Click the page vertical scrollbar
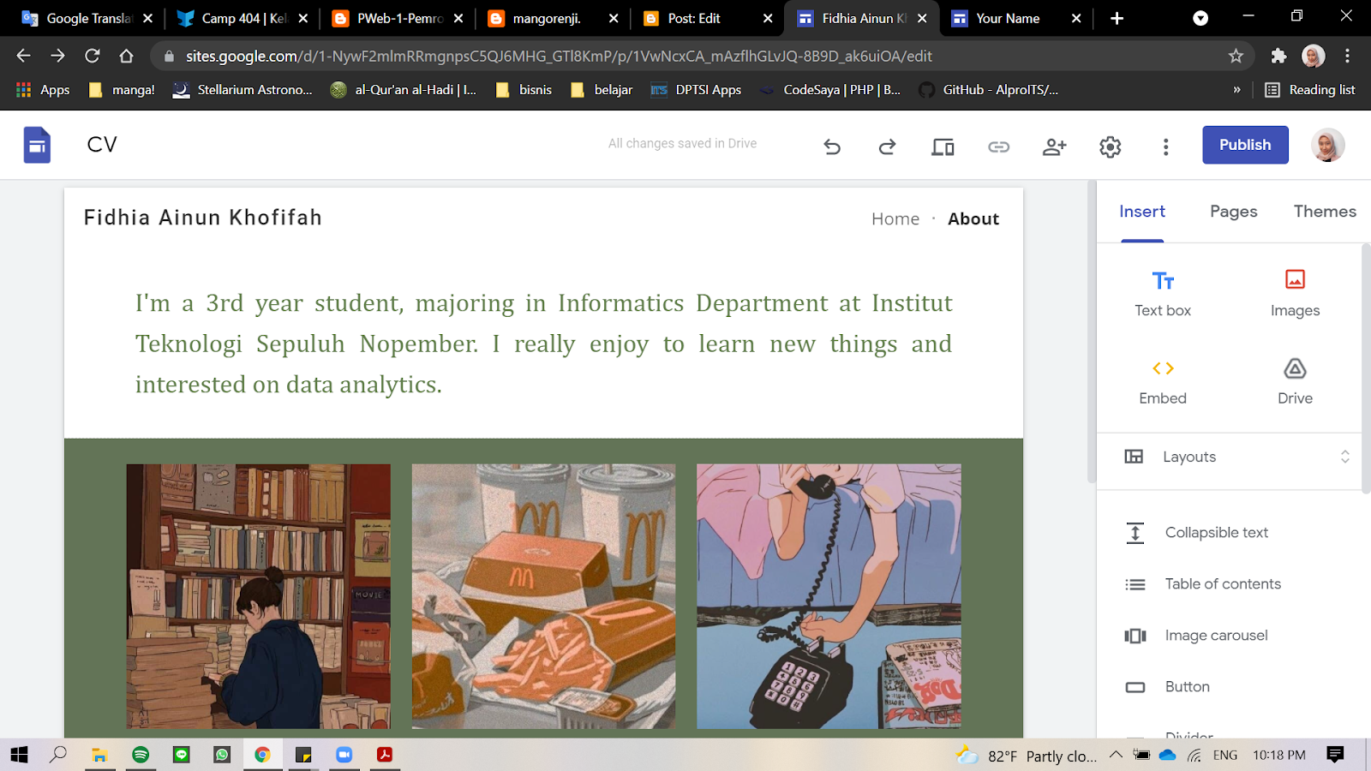The image size is (1371, 771). point(1091,332)
